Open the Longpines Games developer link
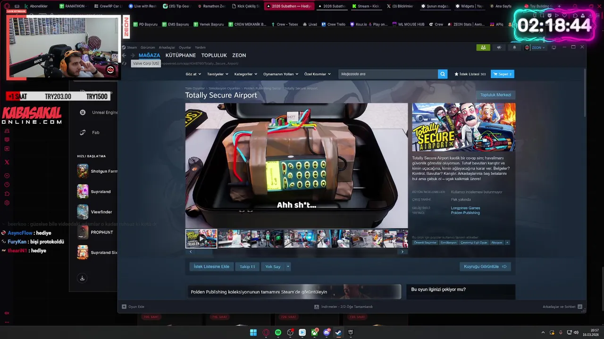 click(x=465, y=208)
